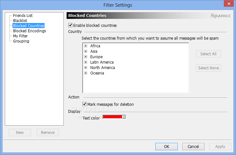Close the Filter Settings dialog

tap(229, 4)
